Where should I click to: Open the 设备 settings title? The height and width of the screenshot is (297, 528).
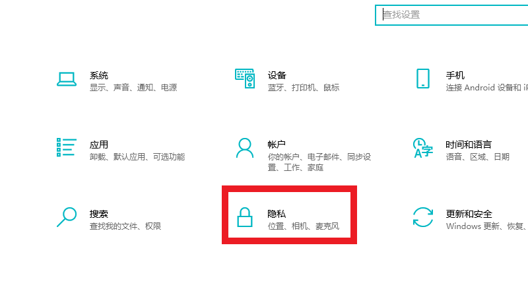(x=277, y=75)
